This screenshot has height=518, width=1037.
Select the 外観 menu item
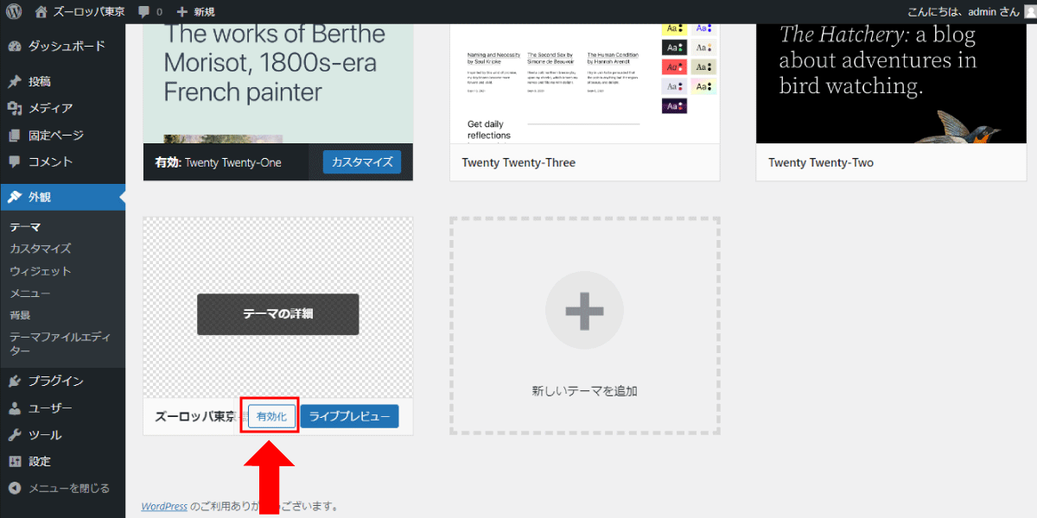tap(62, 197)
